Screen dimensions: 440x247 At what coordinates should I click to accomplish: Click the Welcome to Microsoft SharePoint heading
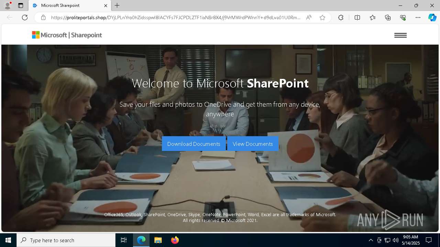click(x=220, y=83)
